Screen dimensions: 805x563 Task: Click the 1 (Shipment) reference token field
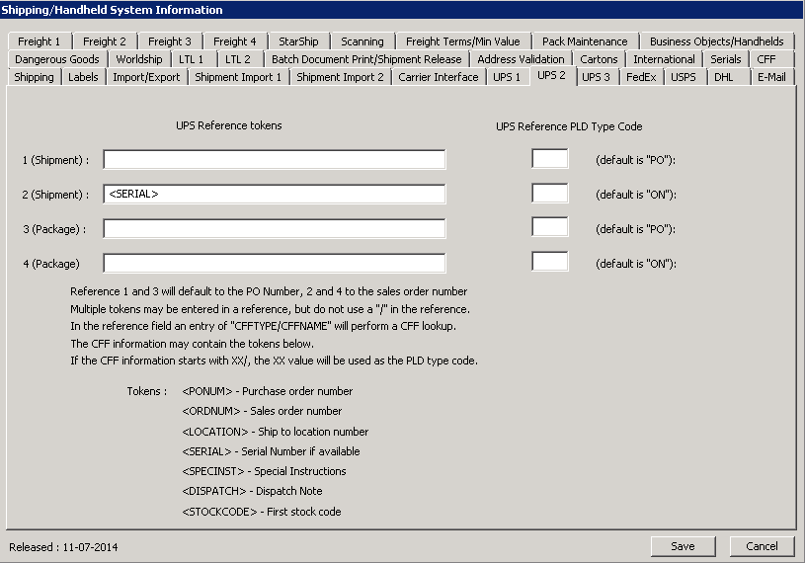tap(275, 160)
